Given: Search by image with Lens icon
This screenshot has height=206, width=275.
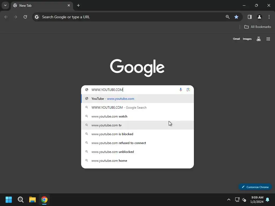Looking at the screenshot, I should pyautogui.click(x=188, y=90).
